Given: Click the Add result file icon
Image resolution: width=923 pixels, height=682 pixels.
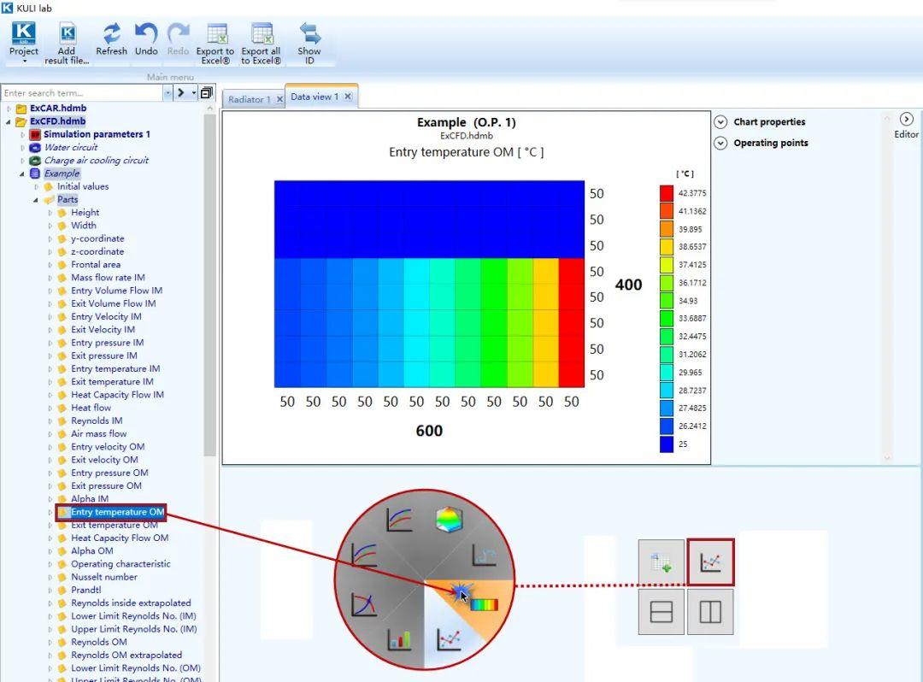Looking at the screenshot, I should point(68,34).
